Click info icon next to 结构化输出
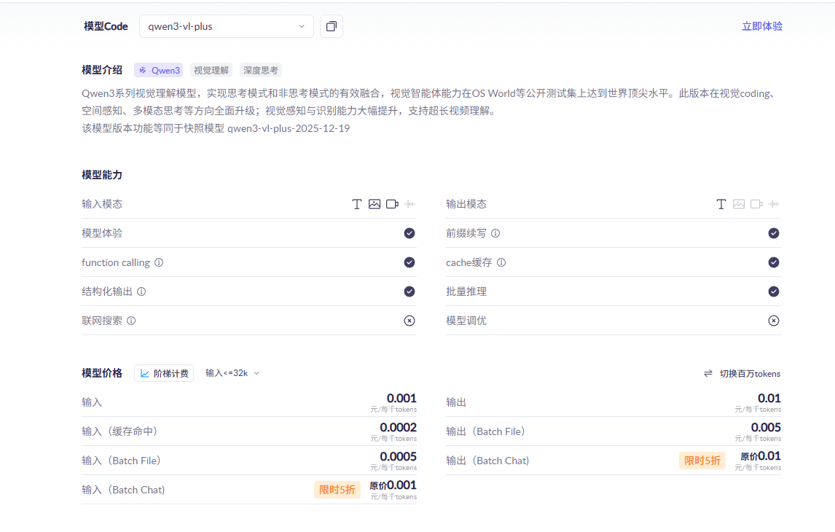Viewport: 835px width, 532px height. click(141, 292)
